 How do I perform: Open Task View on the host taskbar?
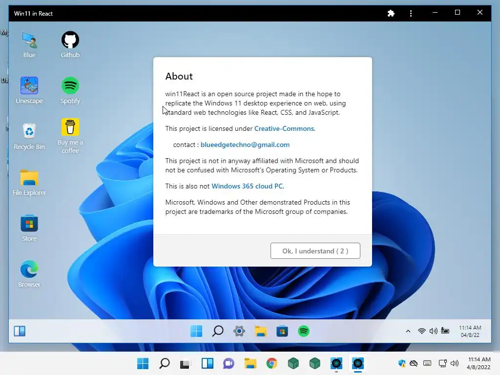[186, 363]
